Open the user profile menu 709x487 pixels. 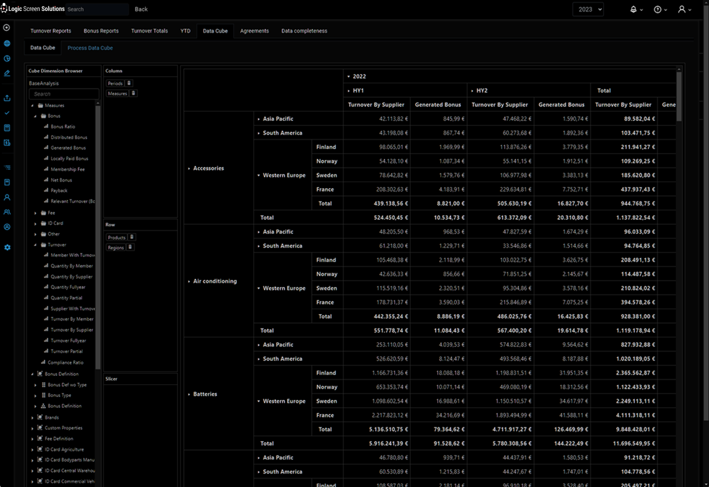tap(684, 9)
